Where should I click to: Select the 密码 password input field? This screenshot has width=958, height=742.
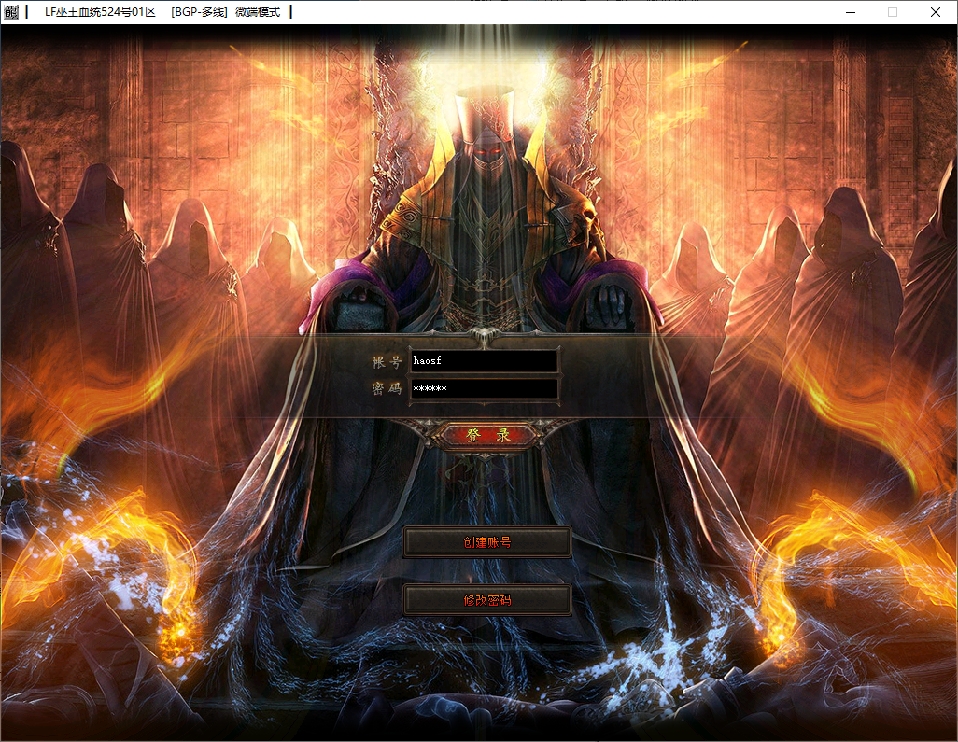(x=484, y=389)
